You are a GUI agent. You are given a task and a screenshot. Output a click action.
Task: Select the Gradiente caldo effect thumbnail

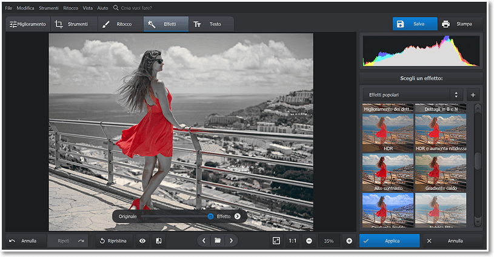(x=441, y=173)
